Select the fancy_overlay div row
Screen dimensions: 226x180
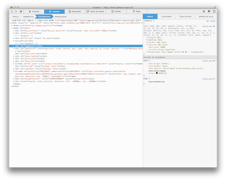pos(76,54)
